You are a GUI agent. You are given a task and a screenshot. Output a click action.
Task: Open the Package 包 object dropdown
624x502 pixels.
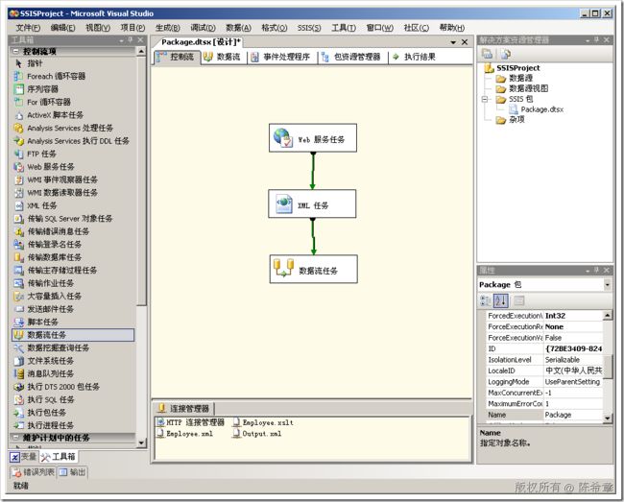(608, 285)
